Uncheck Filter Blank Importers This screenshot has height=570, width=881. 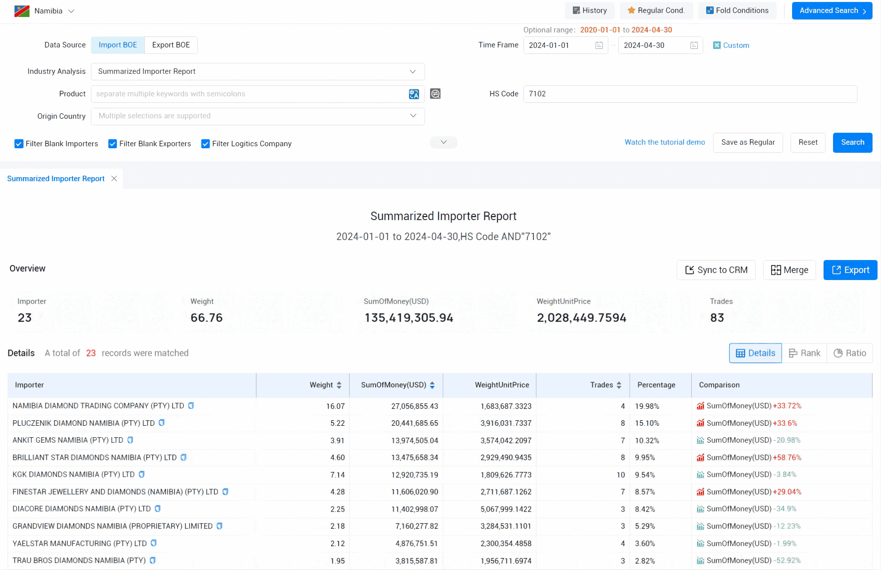19,144
